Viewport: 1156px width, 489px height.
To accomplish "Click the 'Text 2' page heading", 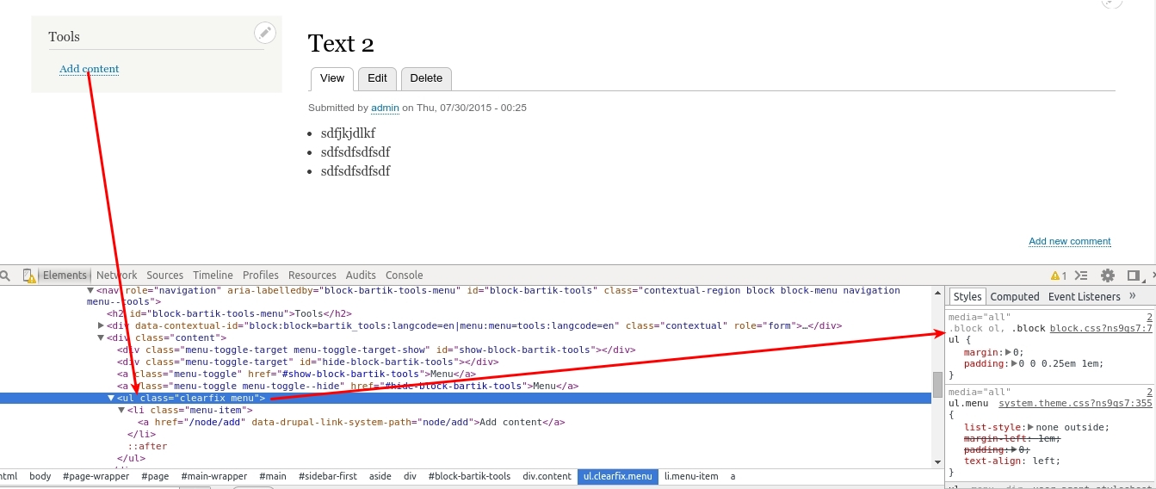I will [341, 43].
